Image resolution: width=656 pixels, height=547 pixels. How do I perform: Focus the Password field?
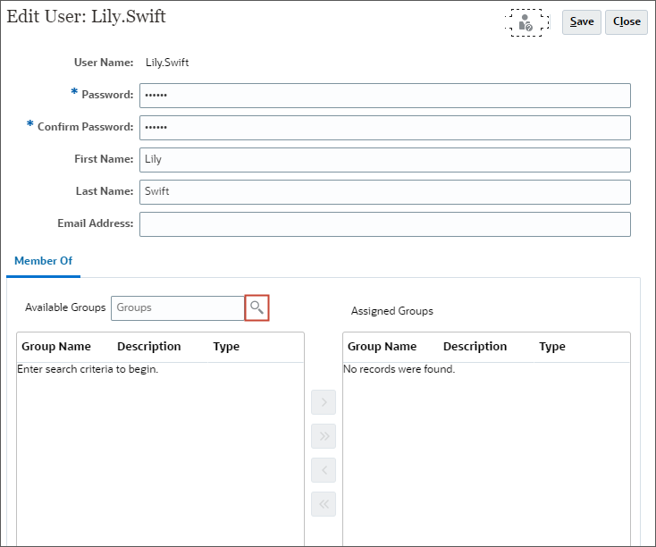click(385, 96)
